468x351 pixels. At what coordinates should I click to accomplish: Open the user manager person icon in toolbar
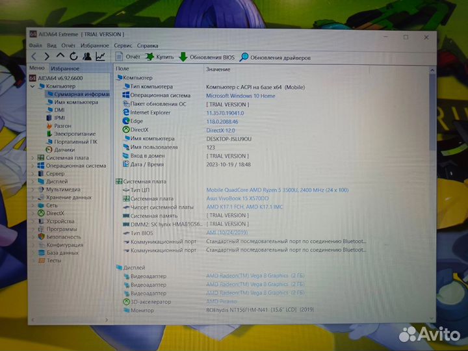coord(87,57)
